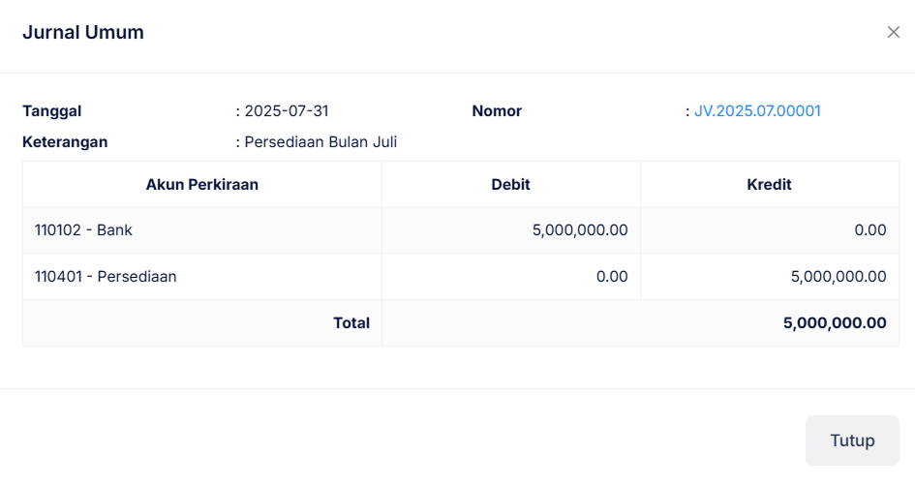Click the Nomor field label
The width and height of the screenshot is (915, 485).
497,111
